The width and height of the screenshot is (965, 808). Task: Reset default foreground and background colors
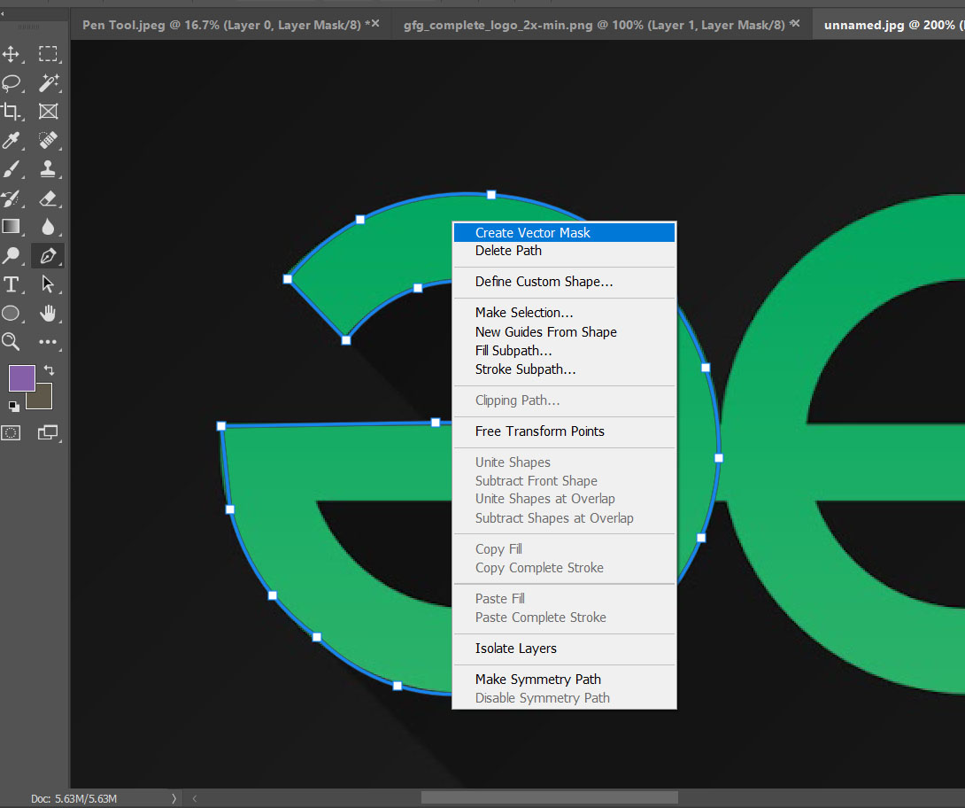[13, 407]
